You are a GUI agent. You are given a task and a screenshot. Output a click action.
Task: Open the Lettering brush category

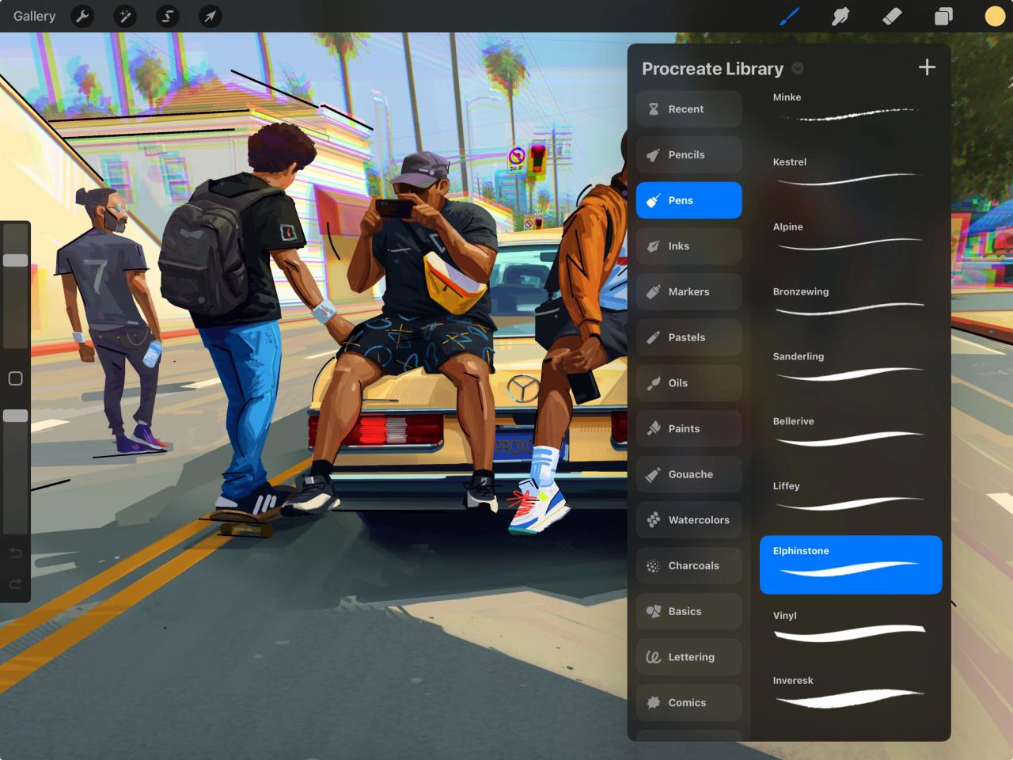point(689,656)
